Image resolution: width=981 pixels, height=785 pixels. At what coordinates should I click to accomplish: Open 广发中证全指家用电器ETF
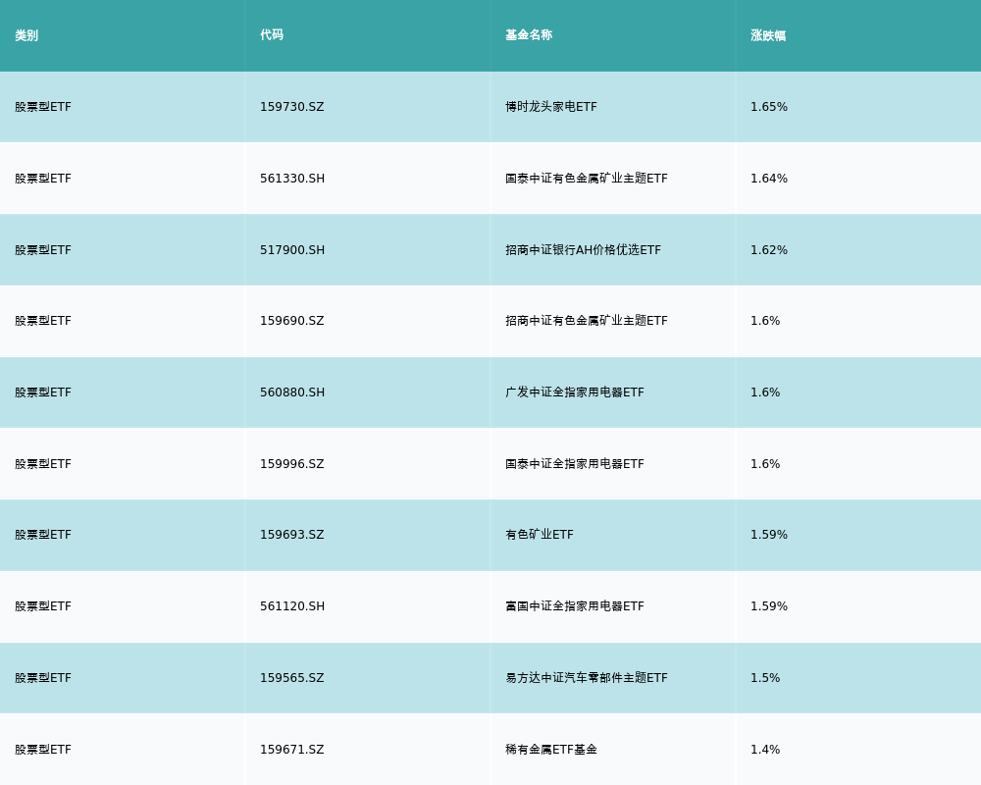pyautogui.click(x=574, y=392)
